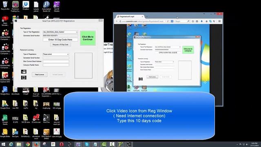Screen dimensions: 261x147
Task: Open SOLIDWORKS Inspection desktop shortcut
Action: point(46,91)
